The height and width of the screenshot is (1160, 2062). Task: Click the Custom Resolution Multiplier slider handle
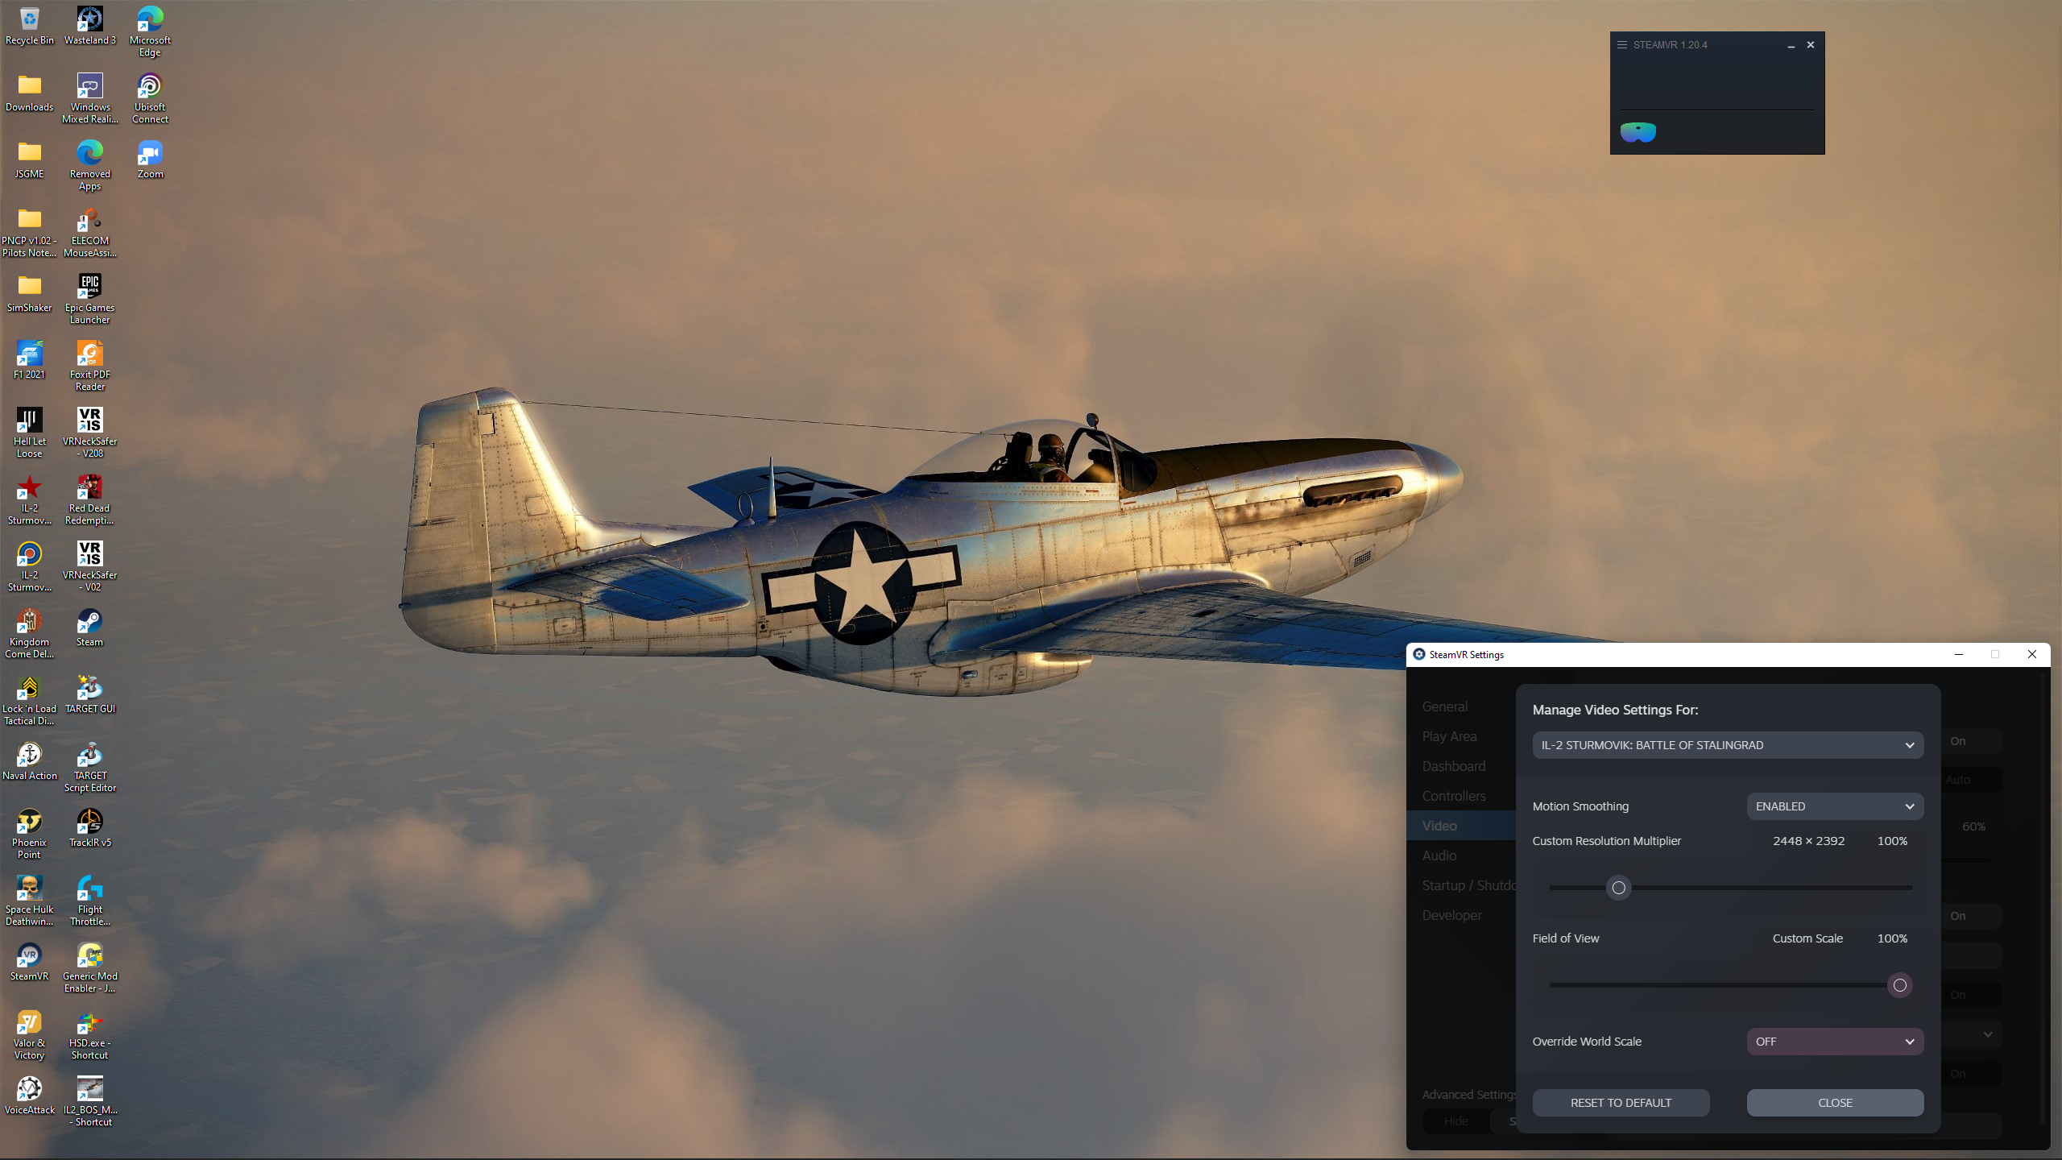[x=1618, y=888]
